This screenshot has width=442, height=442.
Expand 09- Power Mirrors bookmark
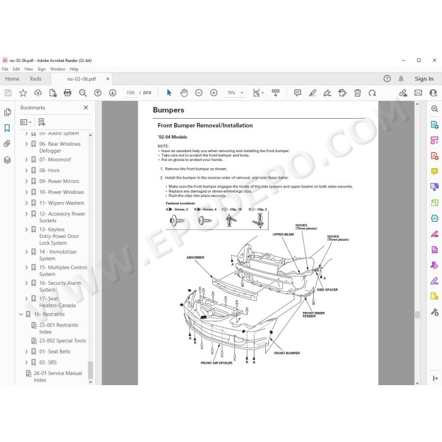click(x=27, y=181)
